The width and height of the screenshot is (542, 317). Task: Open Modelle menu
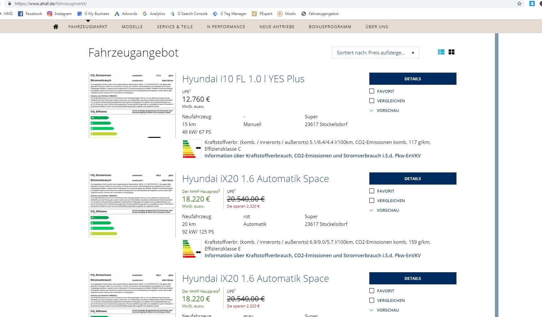tap(132, 27)
